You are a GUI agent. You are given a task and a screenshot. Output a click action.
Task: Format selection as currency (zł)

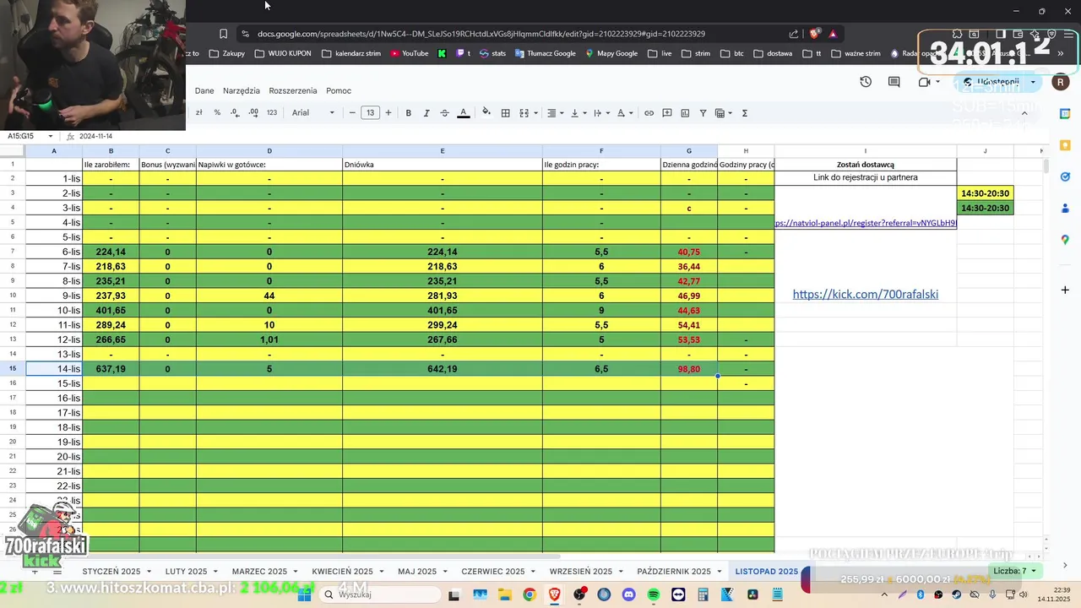coord(199,112)
